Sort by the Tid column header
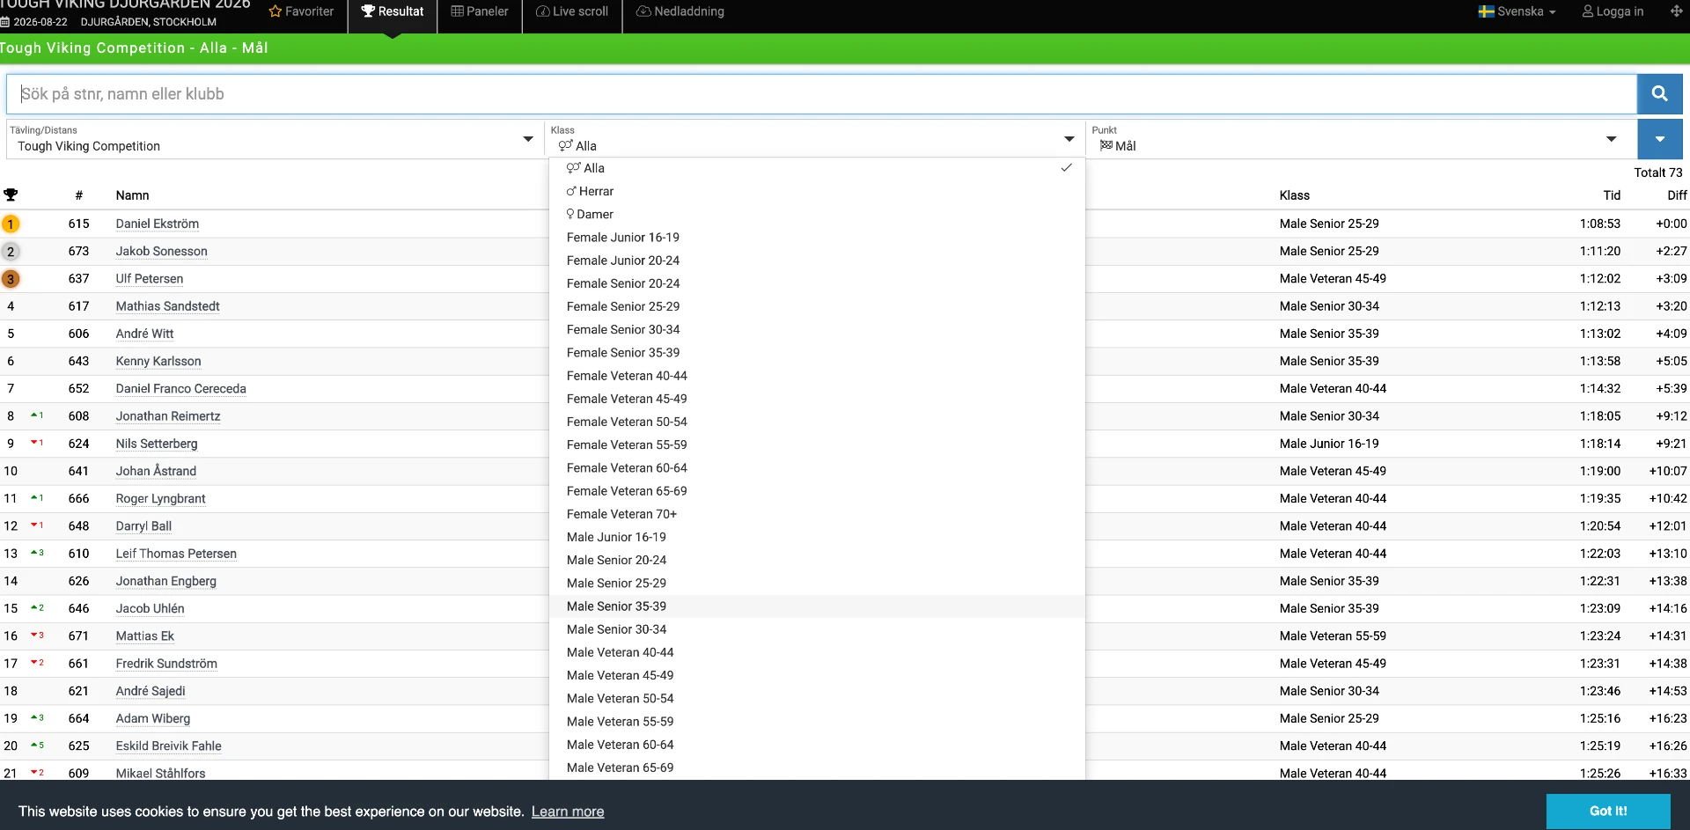Screen dimensions: 1690x830 point(1612,195)
